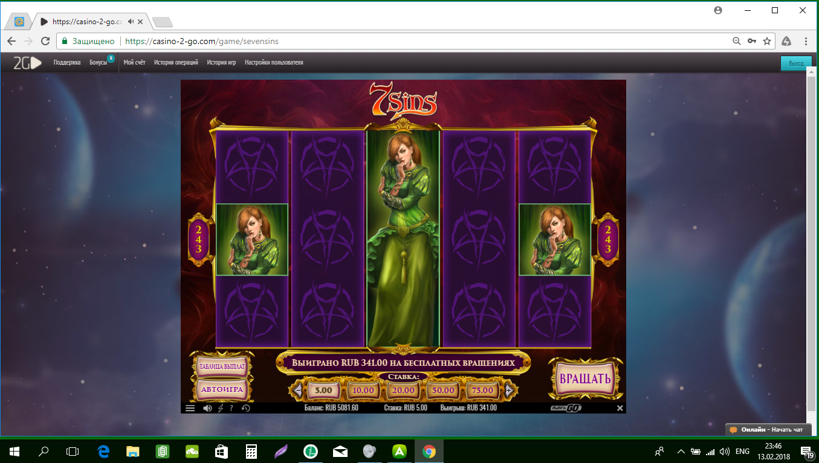Select the 75.00 bet amount
The image size is (819, 463).
[x=482, y=390]
